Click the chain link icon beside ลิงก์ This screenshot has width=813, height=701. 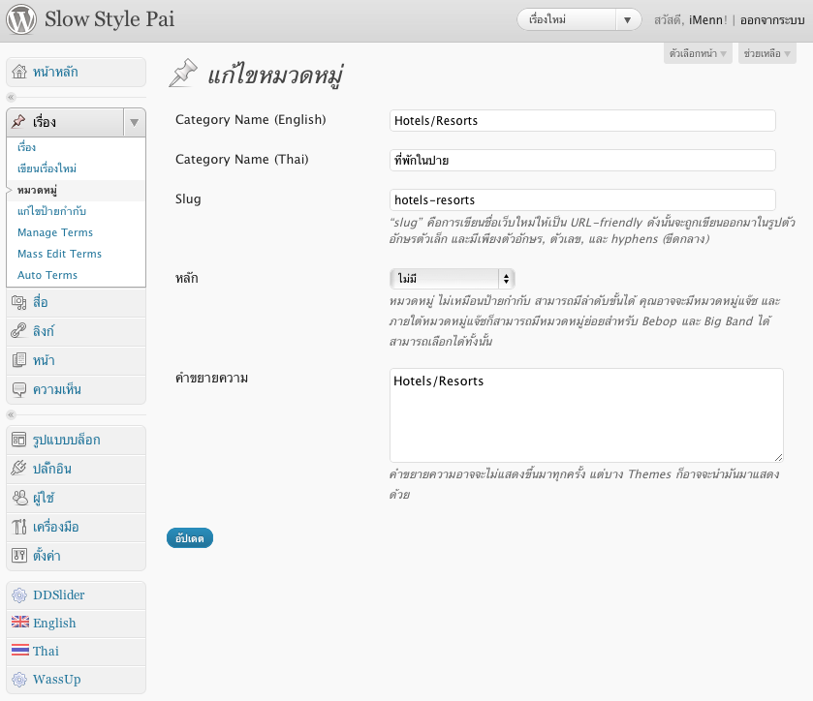click(x=19, y=331)
